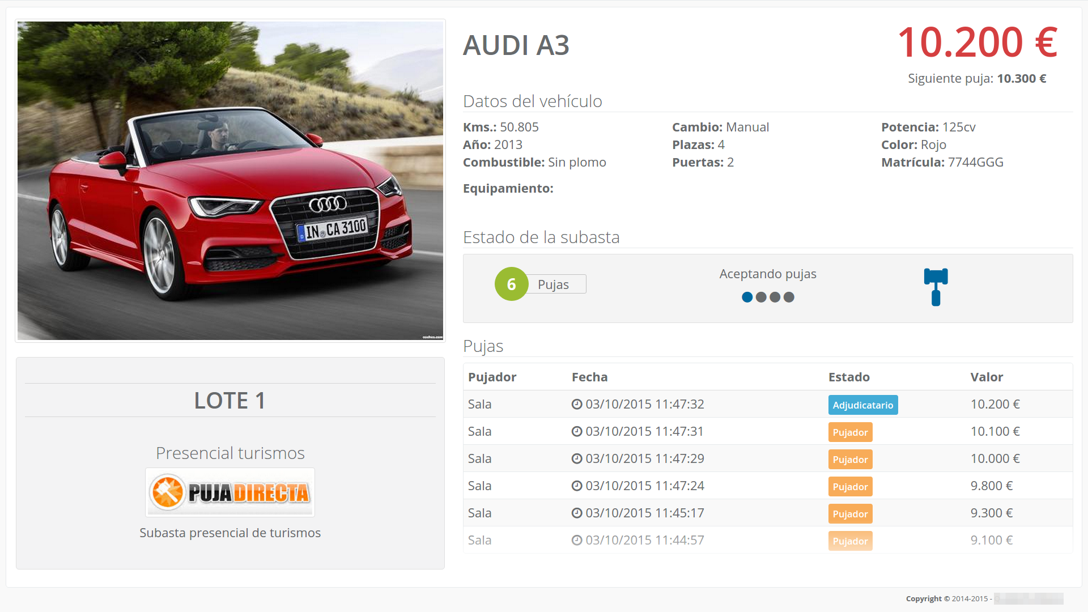
Task: Click the blue auction gavel icon
Action: [x=936, y=287]
